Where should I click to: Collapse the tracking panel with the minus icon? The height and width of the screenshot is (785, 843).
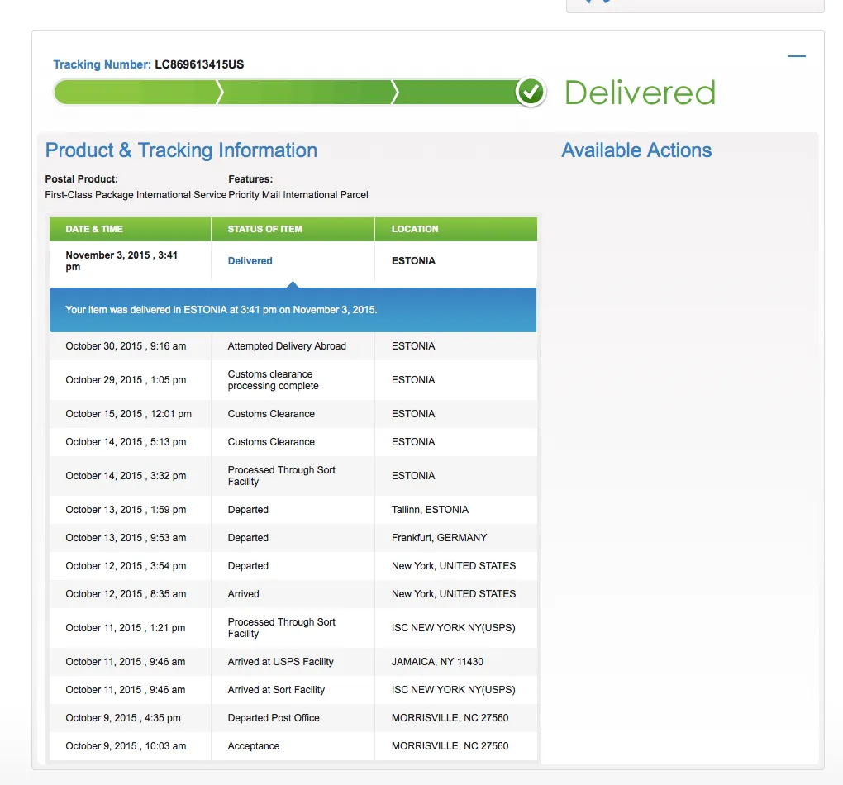(796, 56)
